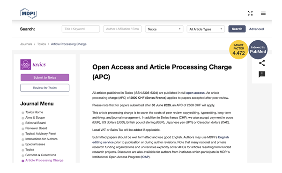
Task: Go to Journals breadcrumb
Action: pyautogui.click(x=26, y=44)
